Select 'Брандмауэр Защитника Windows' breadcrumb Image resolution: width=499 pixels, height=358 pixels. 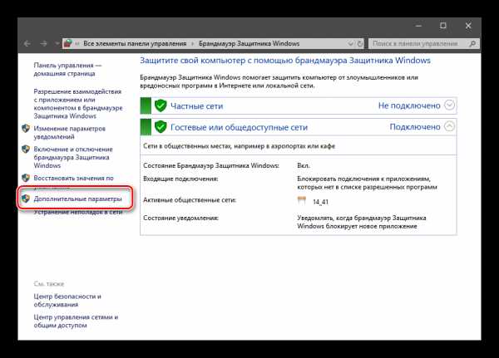pyautogui.click(x=249, y=43)
